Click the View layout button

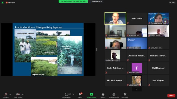click(172, 3)
